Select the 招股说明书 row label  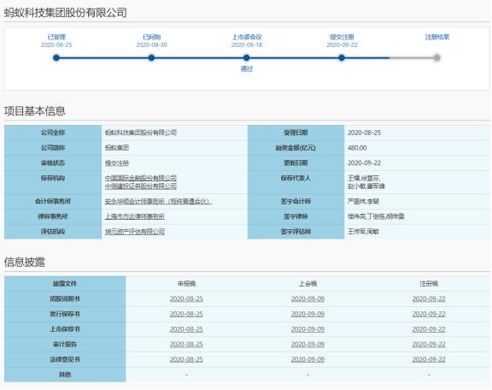point(65,298)
